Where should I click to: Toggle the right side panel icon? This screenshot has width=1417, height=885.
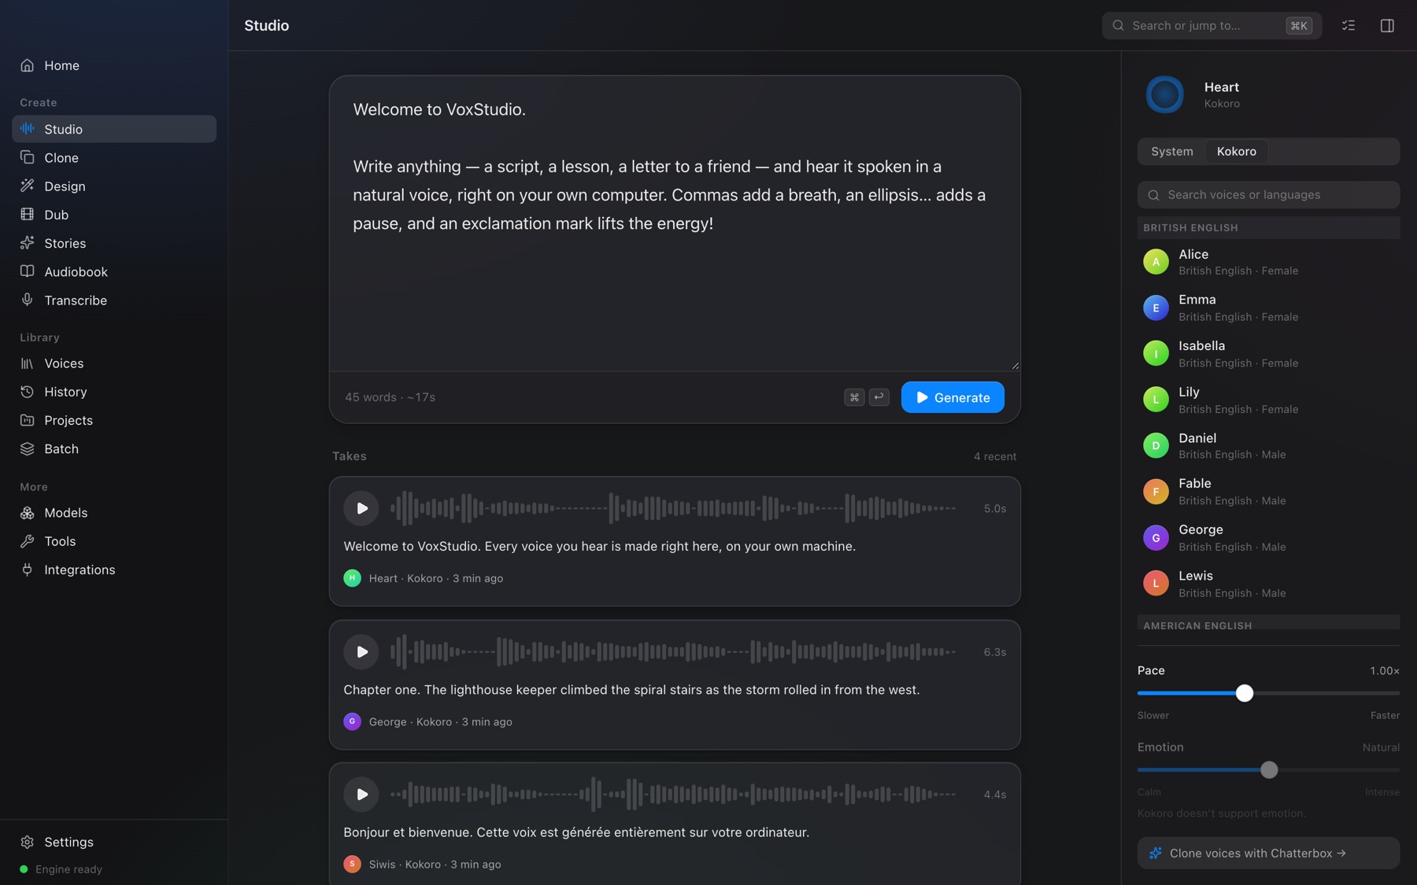1387,26
